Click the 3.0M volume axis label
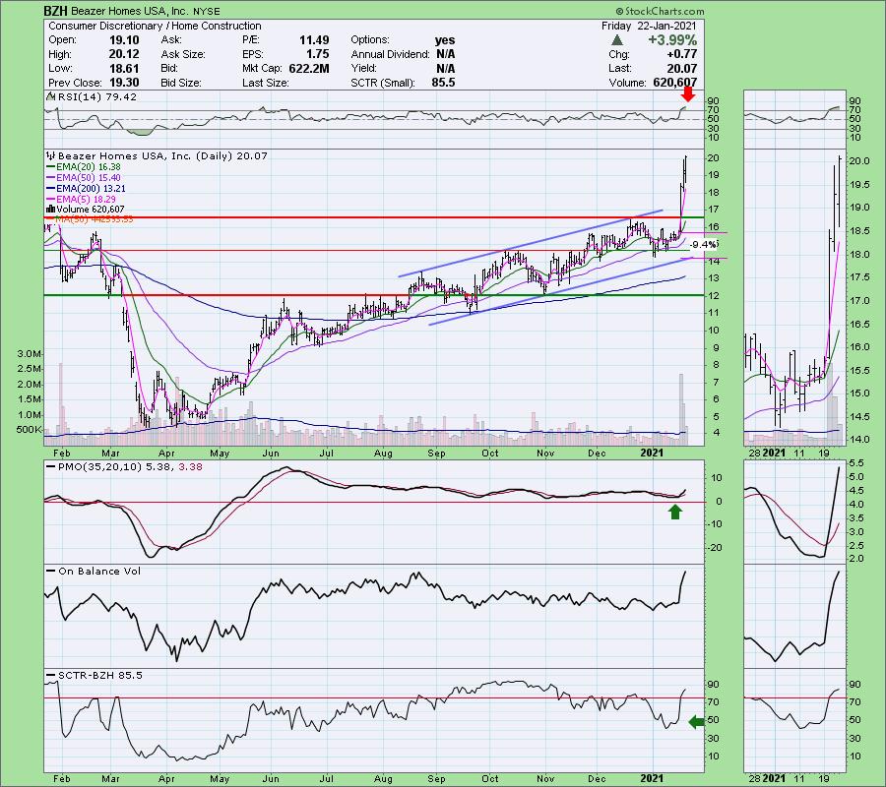This screenshot has height=787, width=886. click(30, 354)
